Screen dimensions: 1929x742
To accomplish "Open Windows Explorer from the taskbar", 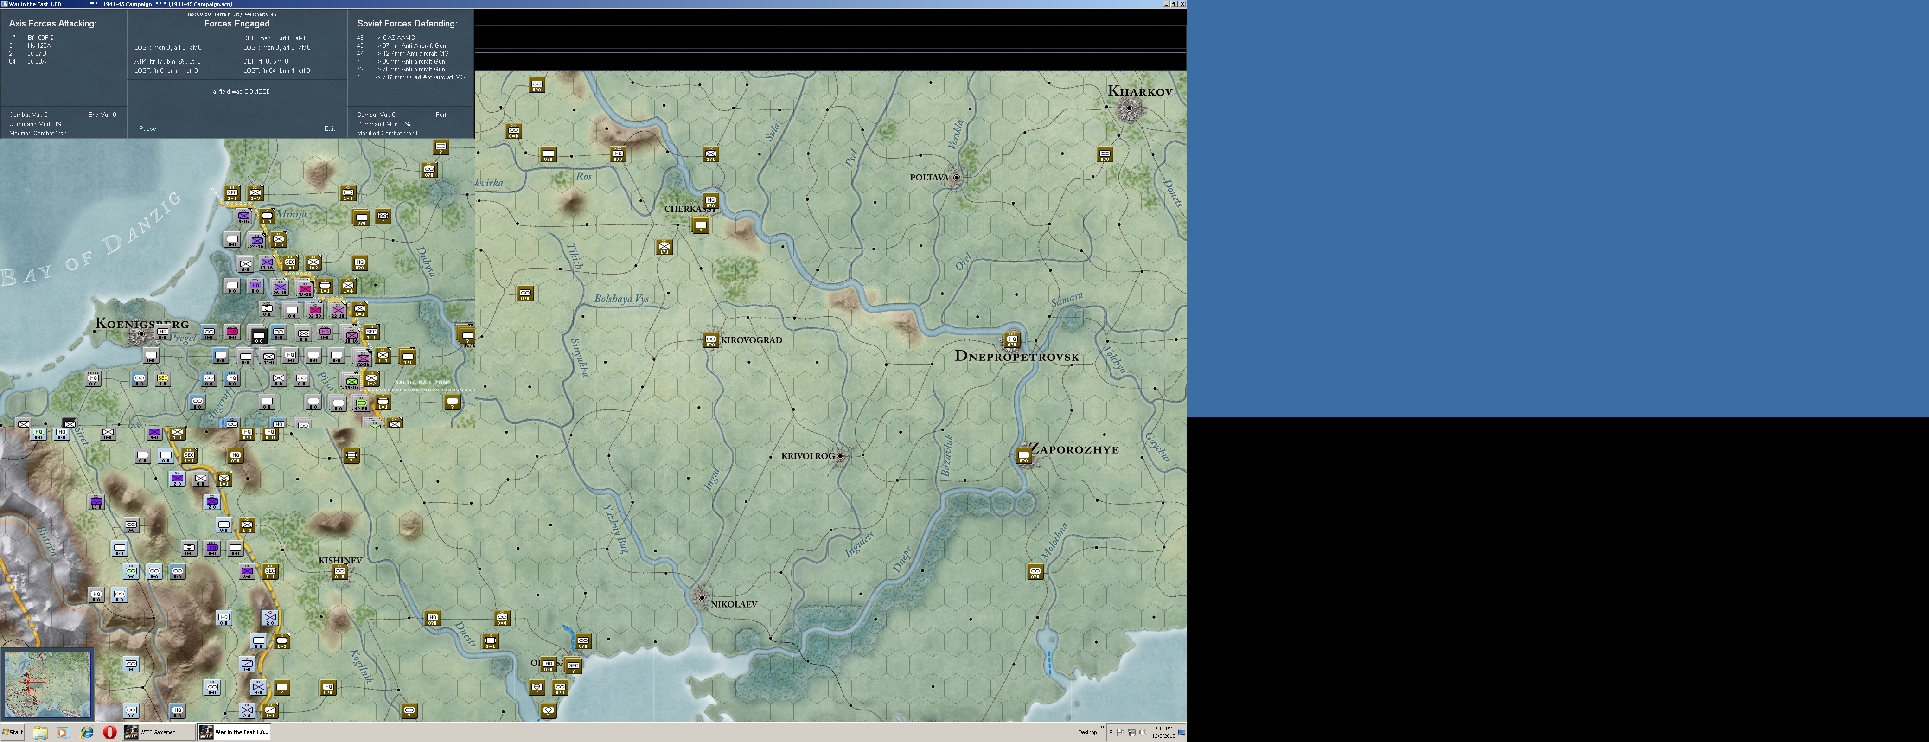I will click(40, 732).
